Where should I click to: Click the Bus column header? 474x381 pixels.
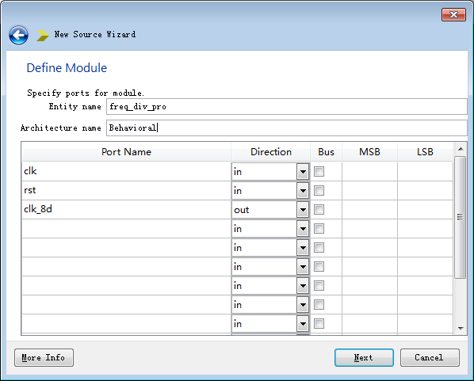(x=327, y=151)
